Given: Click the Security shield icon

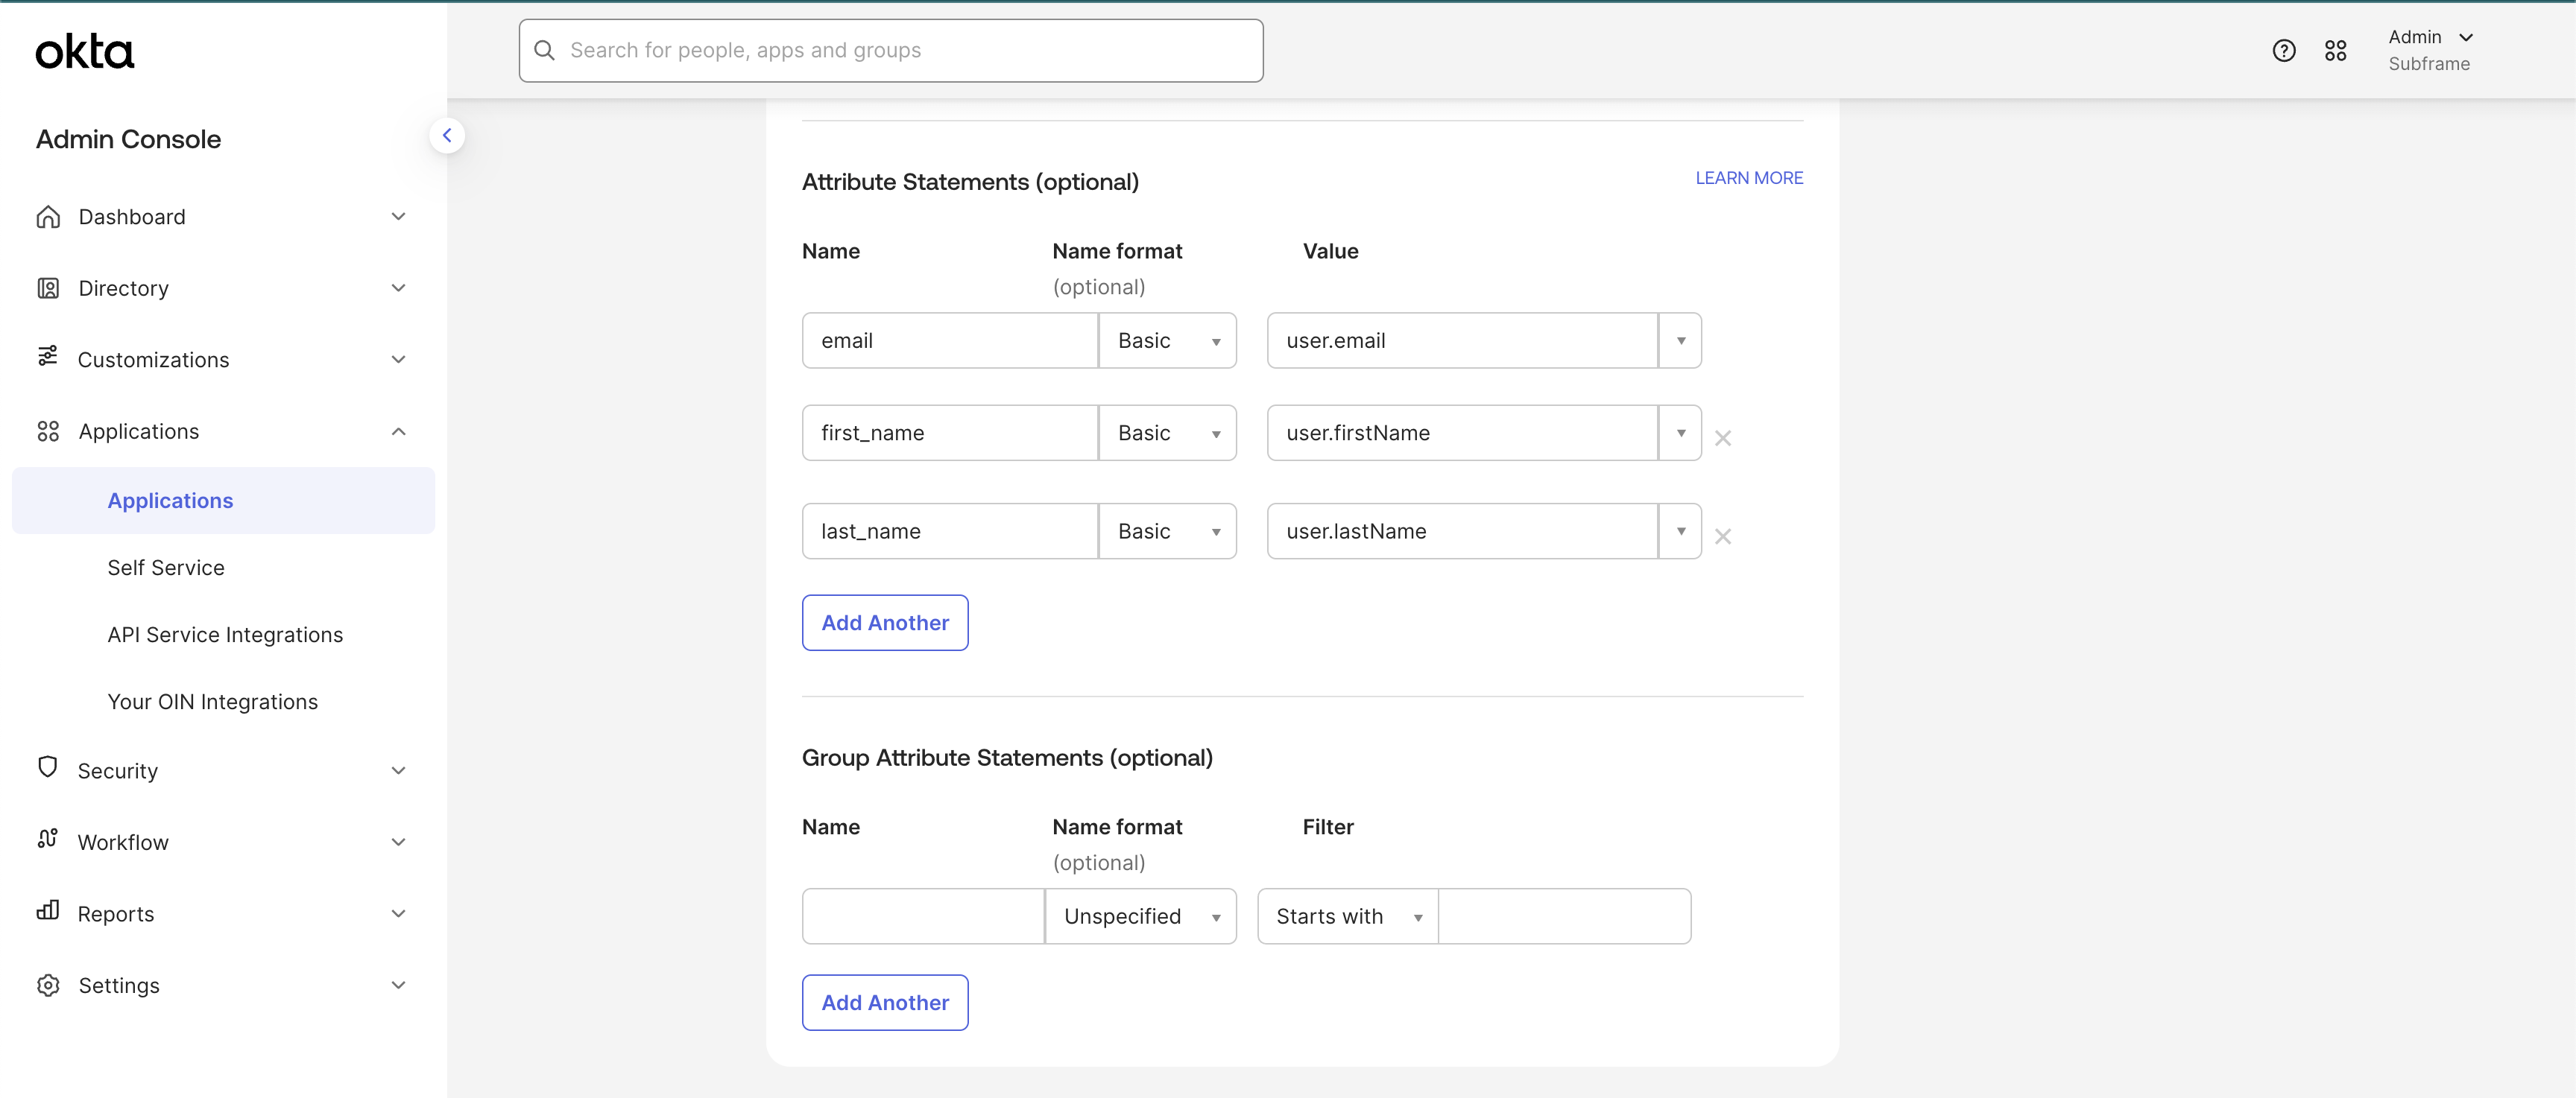Looking at the screenshot, I should tap(47, 767).
